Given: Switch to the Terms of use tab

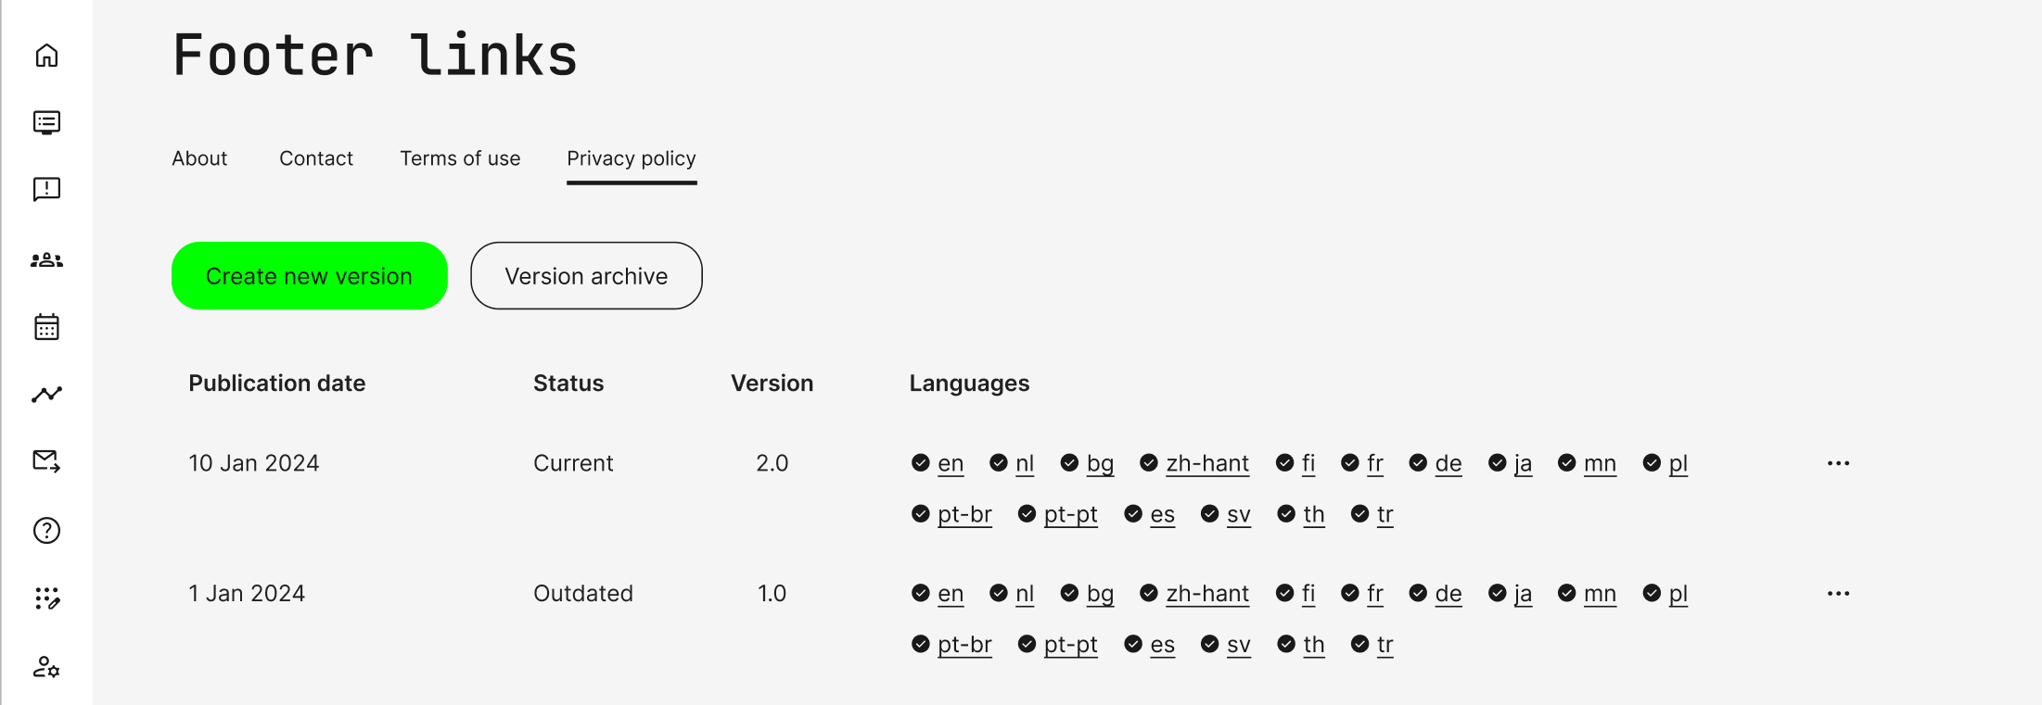Looking at the screenshot, I should [460, 158].
